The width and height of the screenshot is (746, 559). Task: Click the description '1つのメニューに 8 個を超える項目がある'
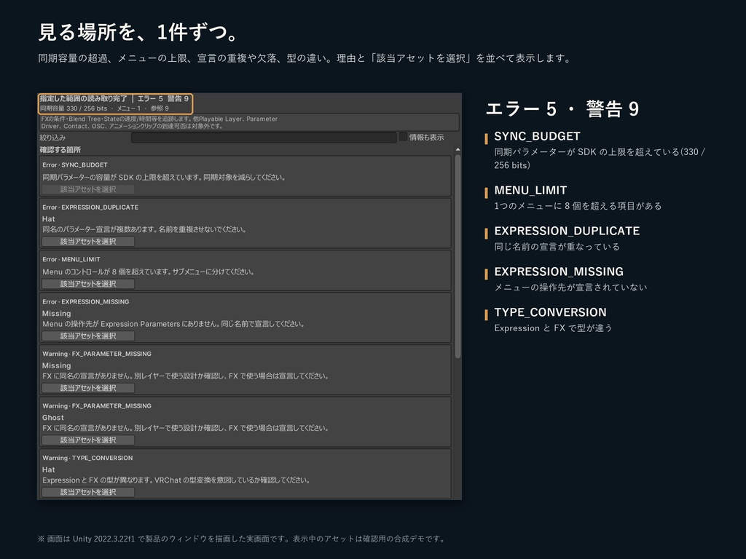[578, 206]
